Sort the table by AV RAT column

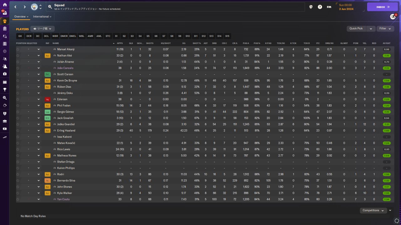[387, 43]
